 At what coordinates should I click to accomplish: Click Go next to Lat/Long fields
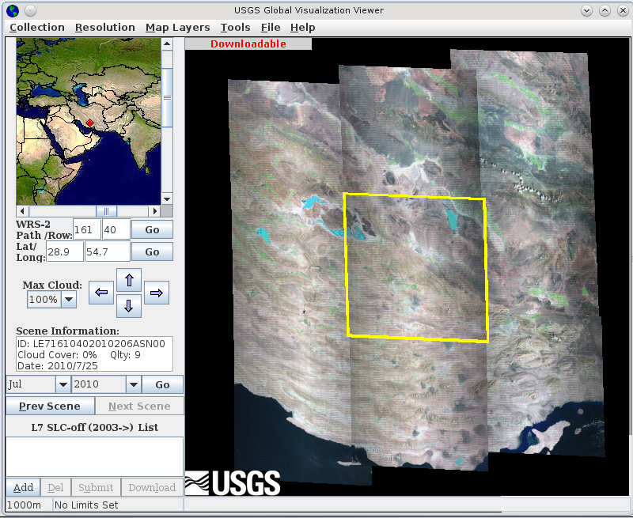[x=152, y=251]
